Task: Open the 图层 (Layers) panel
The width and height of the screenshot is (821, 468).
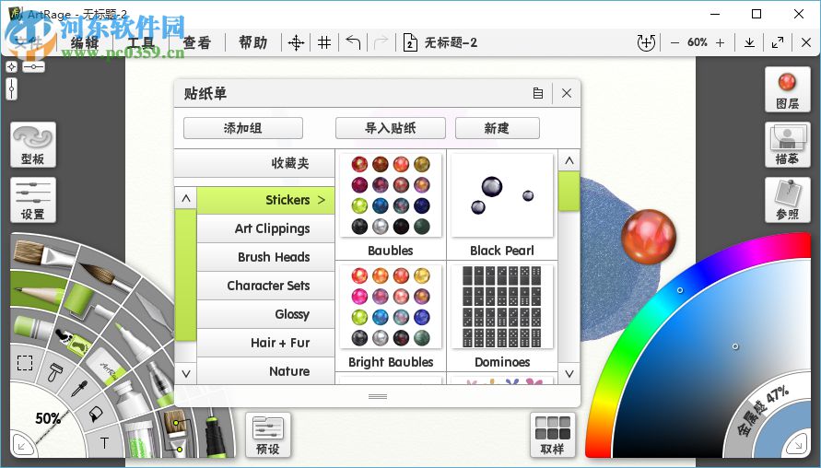Action: [788, 89]
